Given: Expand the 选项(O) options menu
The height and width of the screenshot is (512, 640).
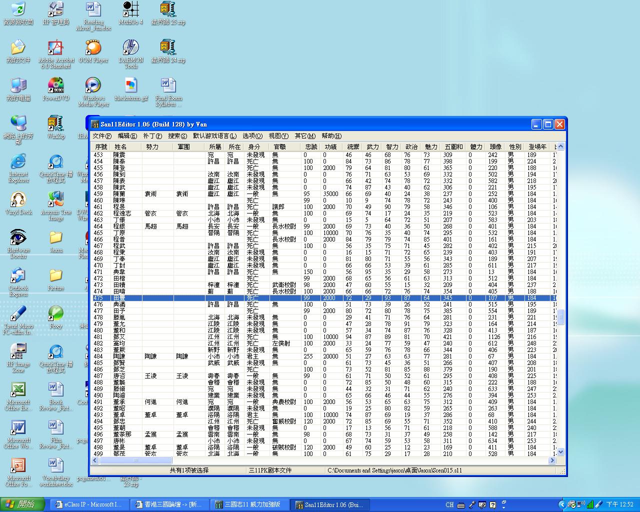Looking at the screenshot, I should (252, 136).
